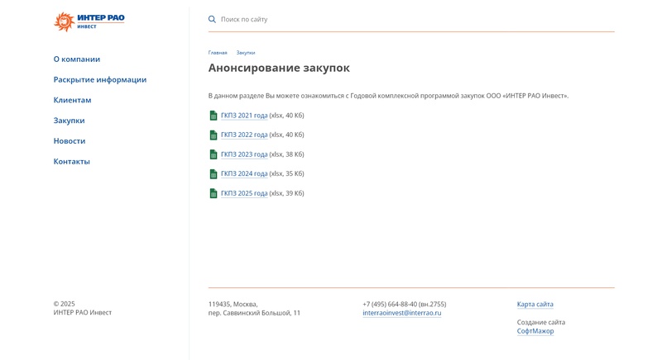Image resolution: width=662 pixels, height=360 pixels.
Task: Open the О компании menu item
Action: coord(77,59)
